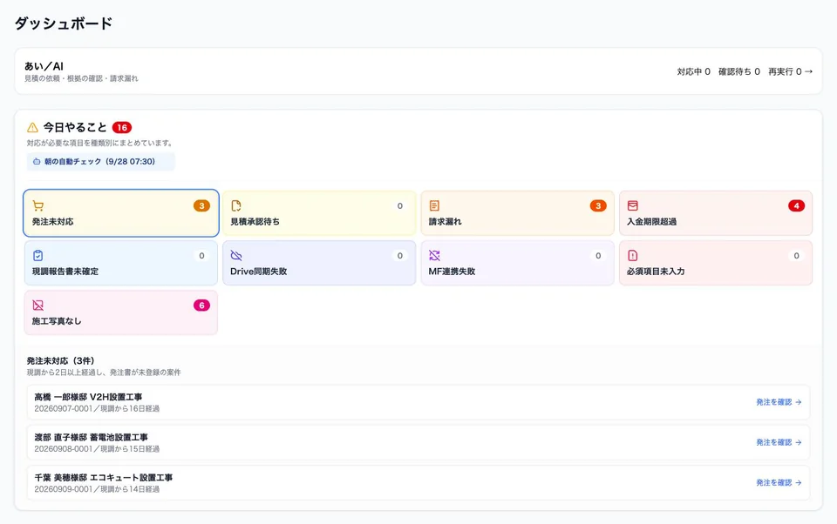Image resolution: width=837 pixels, height=524 pixels.
Task: Open the 現調報告書未確定 card
Action: coord(121,263)
